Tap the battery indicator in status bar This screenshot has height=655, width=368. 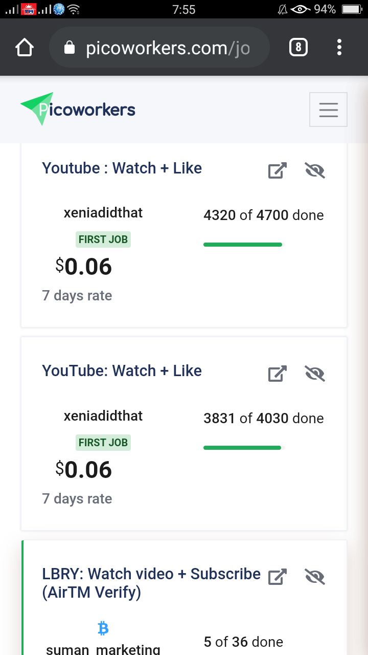[352, 9]
